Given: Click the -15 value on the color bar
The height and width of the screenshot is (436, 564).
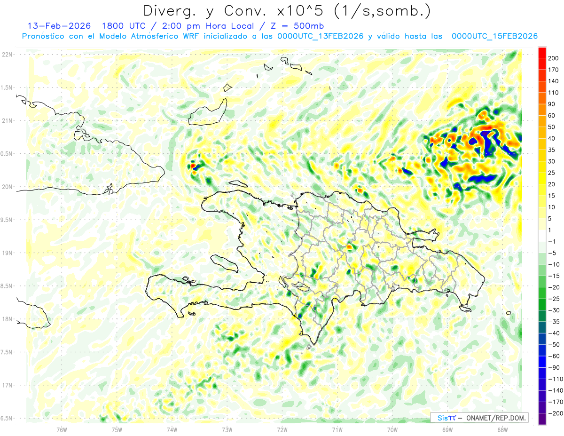Looking at the screenshot, I should (553, 276).
